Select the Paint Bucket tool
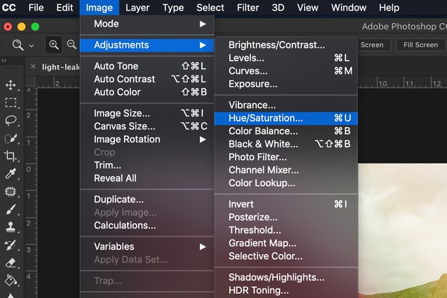Viewport: 447px width, 298px height. [x=10, y=279]
